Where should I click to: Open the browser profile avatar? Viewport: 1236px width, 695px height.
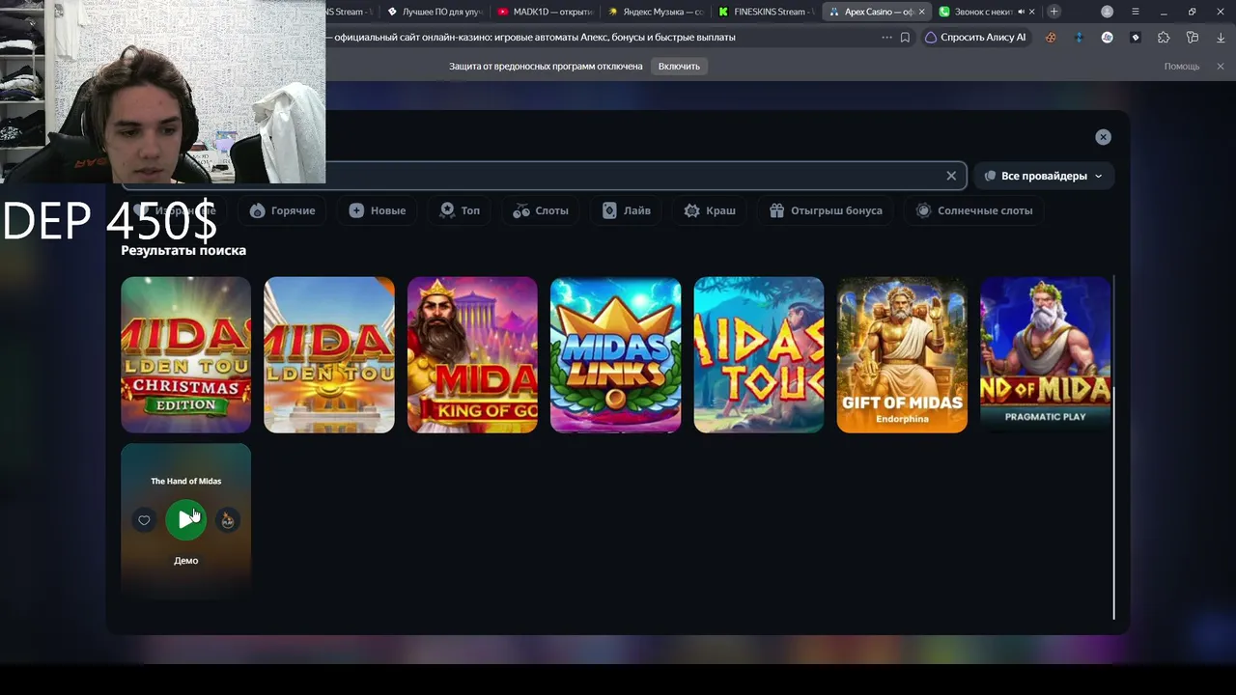click(x=1107, y=12)
